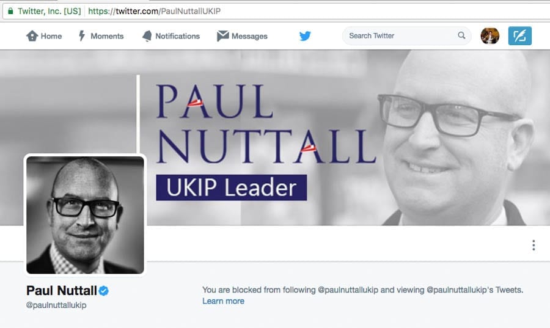The image size is (550, 328).
Task: Open the Notifications tab
Action: [177, 36]
